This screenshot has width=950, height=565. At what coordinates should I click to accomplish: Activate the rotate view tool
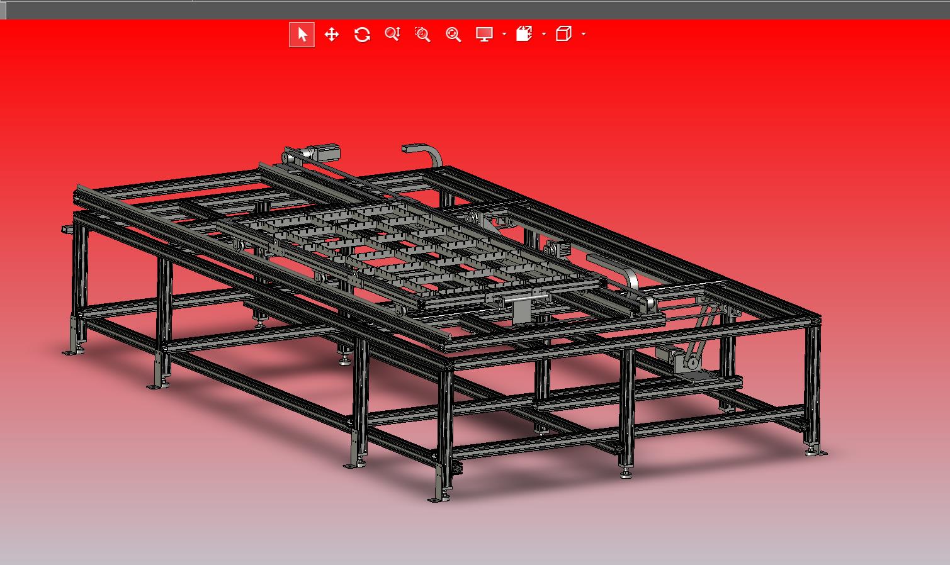362,35
